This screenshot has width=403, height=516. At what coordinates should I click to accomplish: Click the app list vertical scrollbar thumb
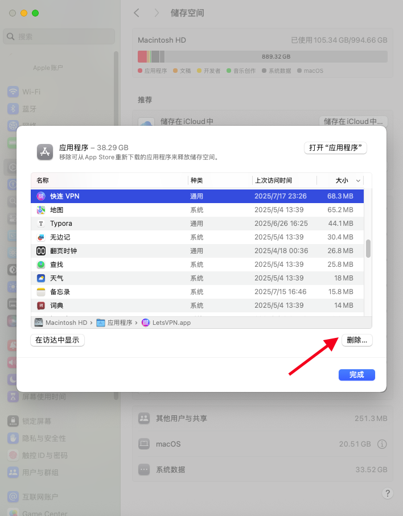(x=368, y=249)
